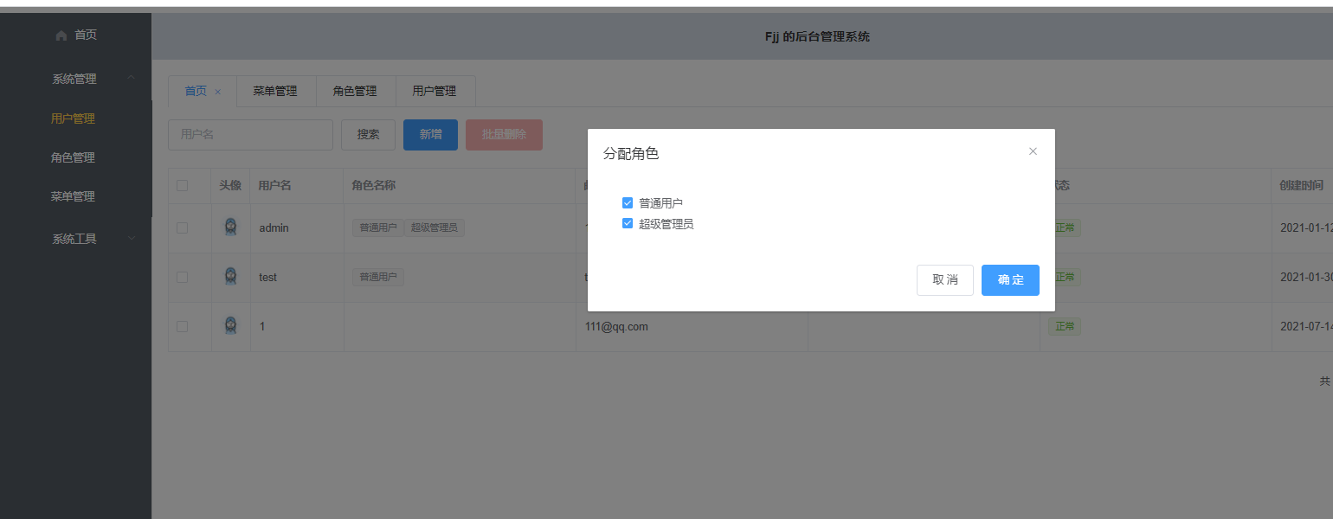This screenshot has width=1333, height=519.
Task: Tick the checkbox for the admin row
Action: [x=182, y=227]
